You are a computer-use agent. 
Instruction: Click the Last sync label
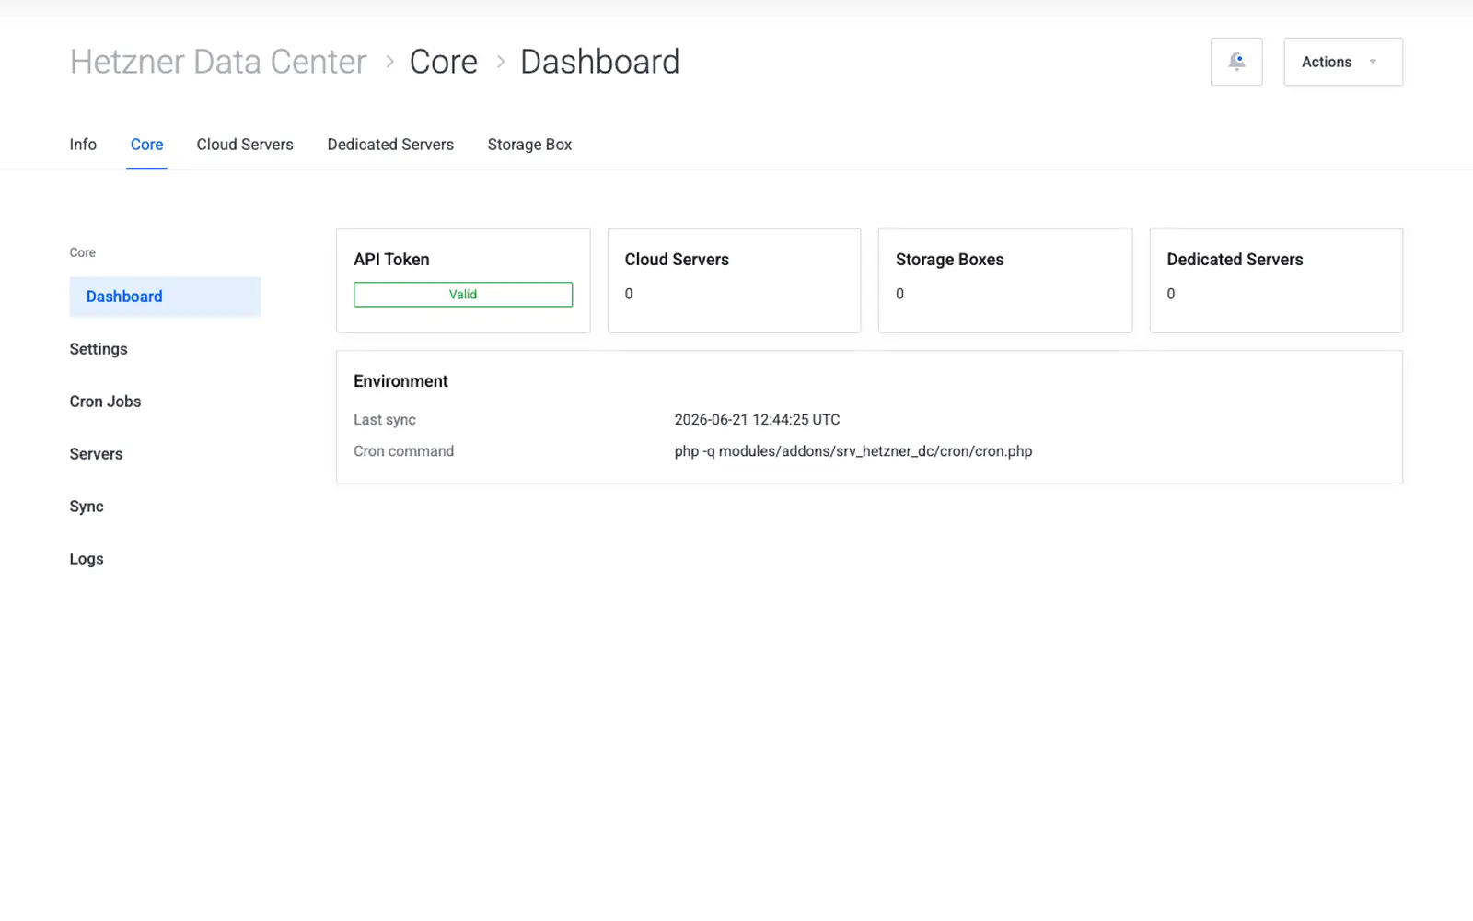tap(385, 420)
